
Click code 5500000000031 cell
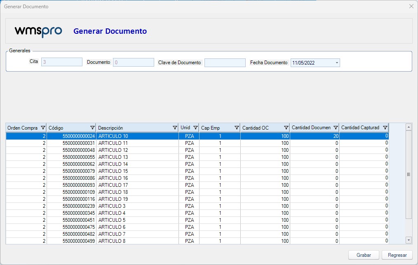pos(71,143)
